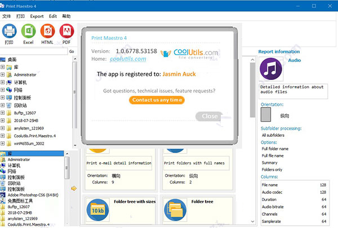Image resolution: width=338 pixels, height=228 pixels.
Task: Click the 网络 network icon in upper tree
Action: click(x=9, y=90)
